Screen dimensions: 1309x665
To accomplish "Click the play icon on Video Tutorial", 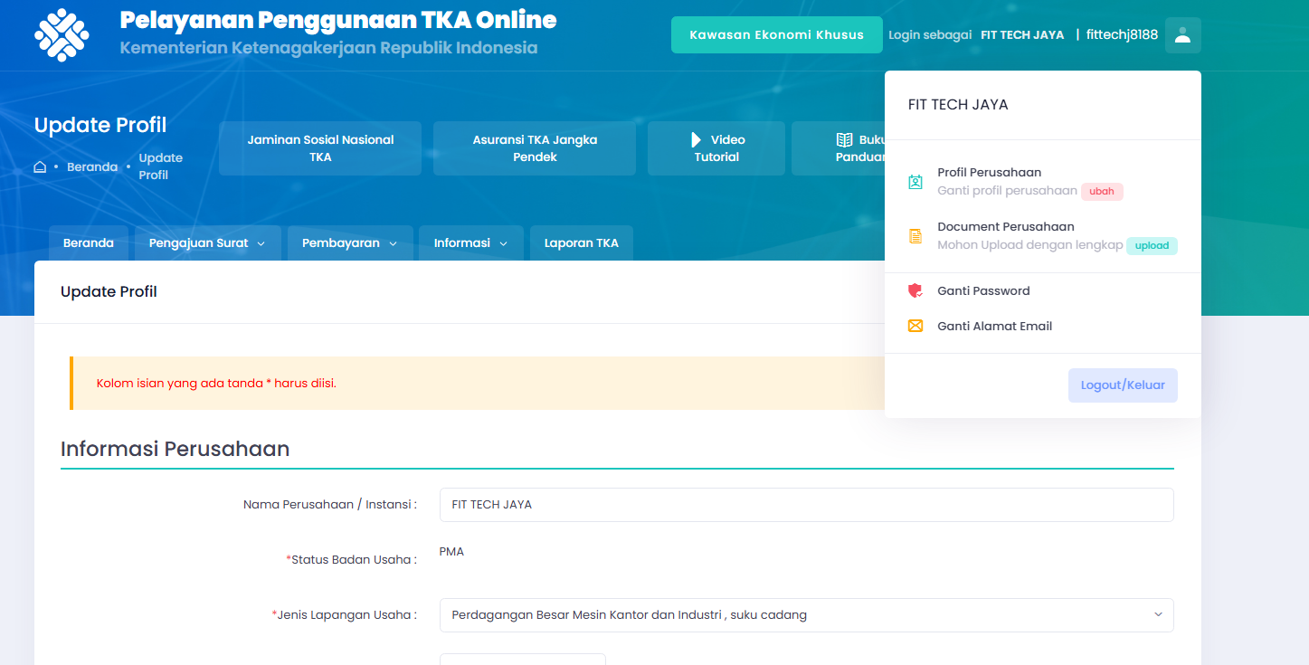I will [697, 139].
